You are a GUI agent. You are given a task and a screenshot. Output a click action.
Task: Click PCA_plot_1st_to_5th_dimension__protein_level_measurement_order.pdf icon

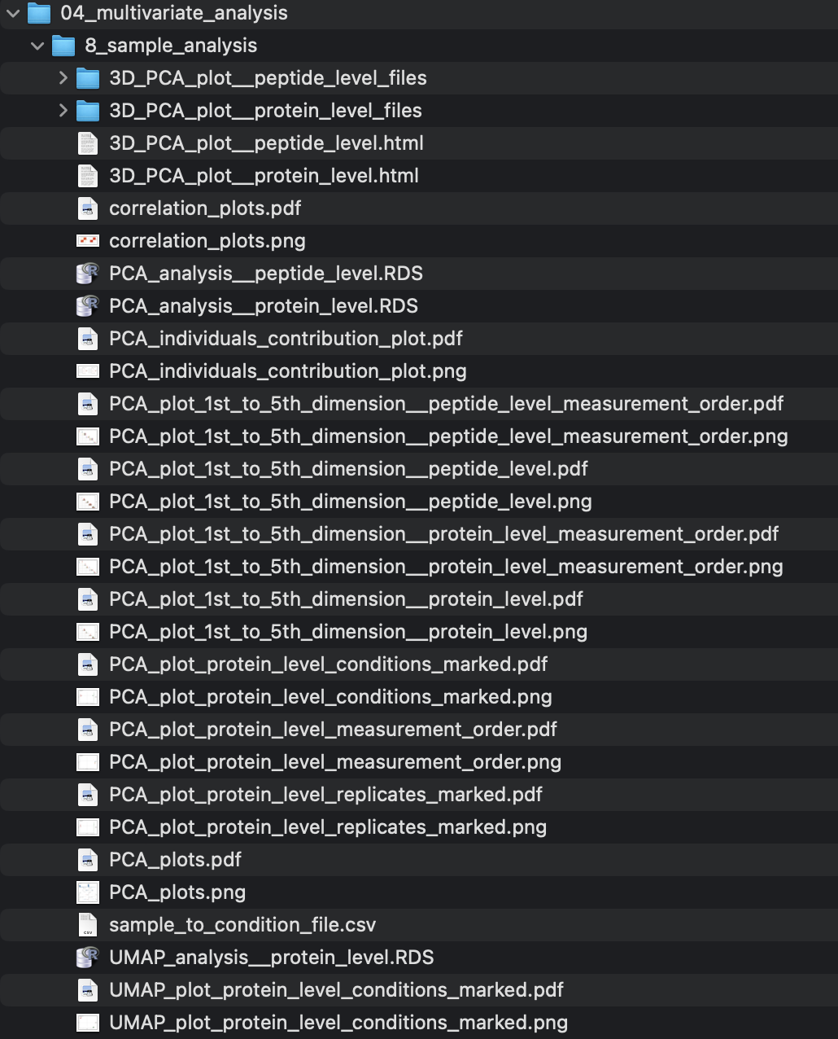88,534
